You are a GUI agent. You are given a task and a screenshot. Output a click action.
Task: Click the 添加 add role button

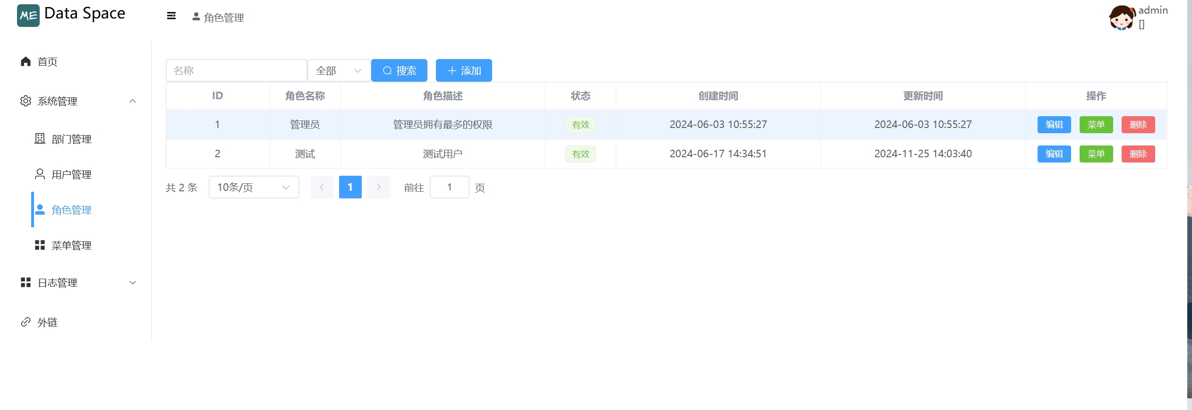click(x=463, y=70)
